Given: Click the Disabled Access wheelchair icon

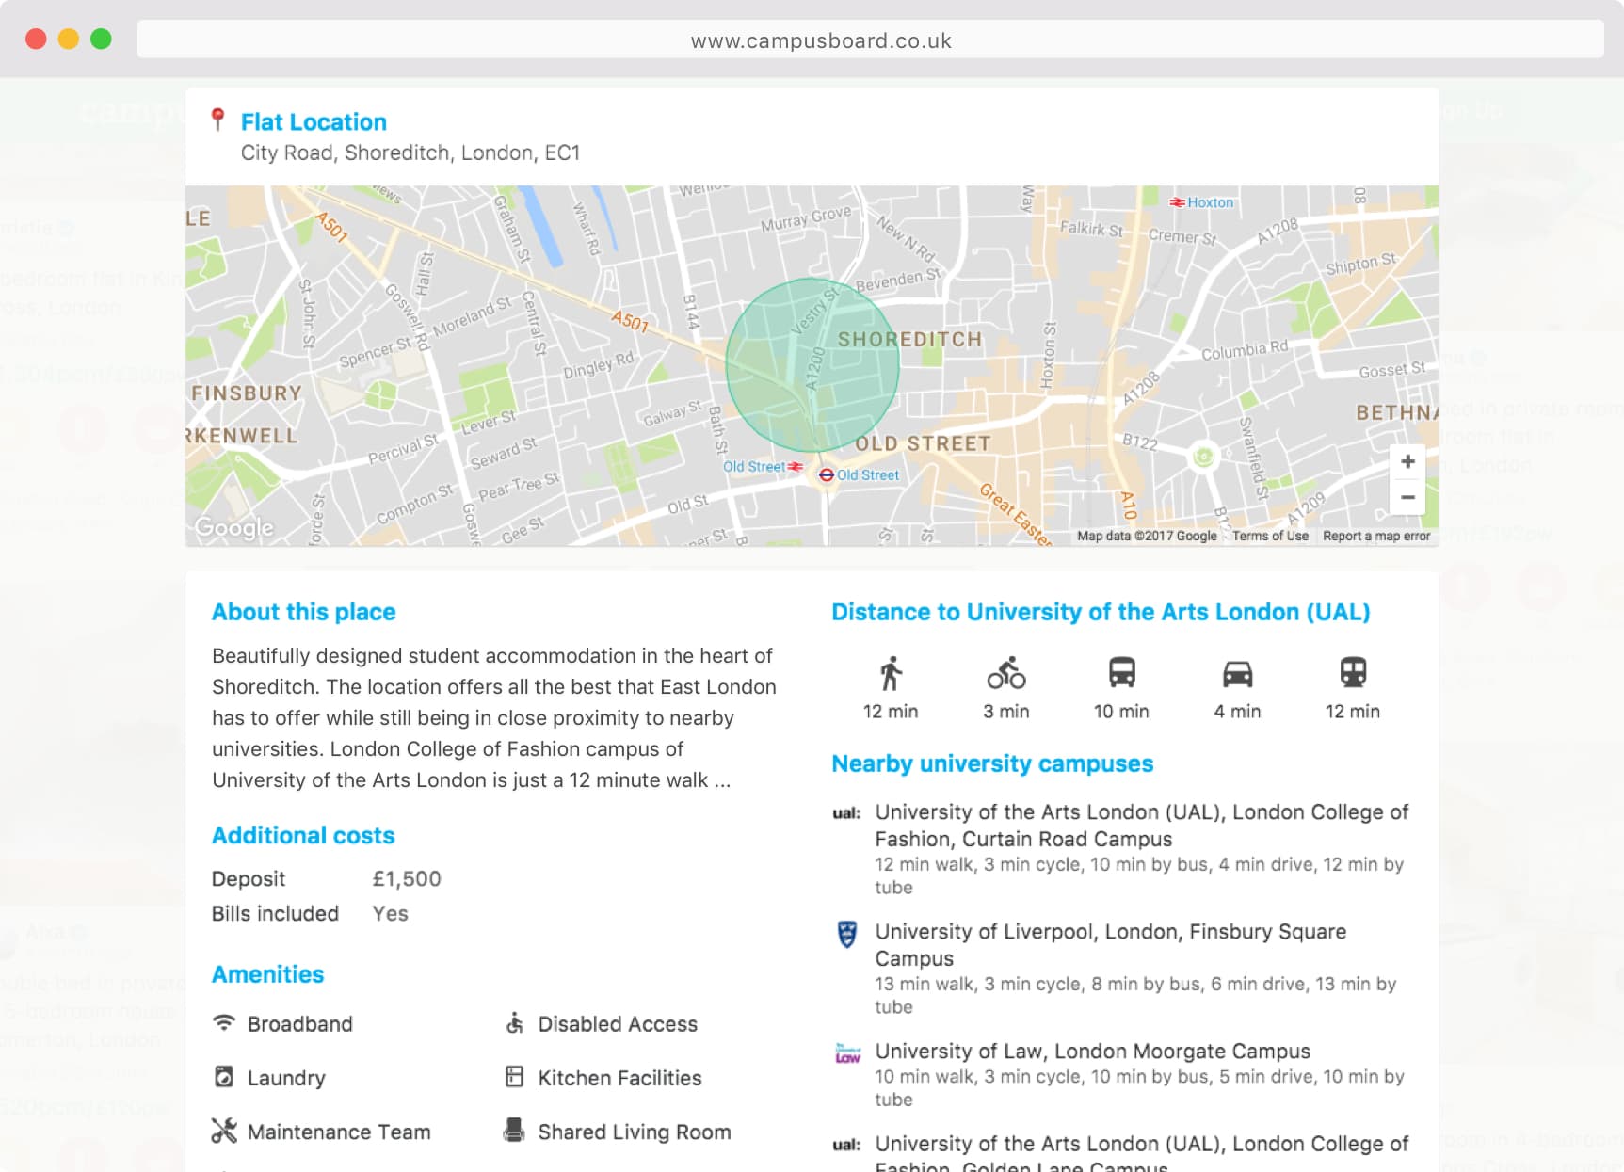Looking at the screenshot, I should (514, 1023).
